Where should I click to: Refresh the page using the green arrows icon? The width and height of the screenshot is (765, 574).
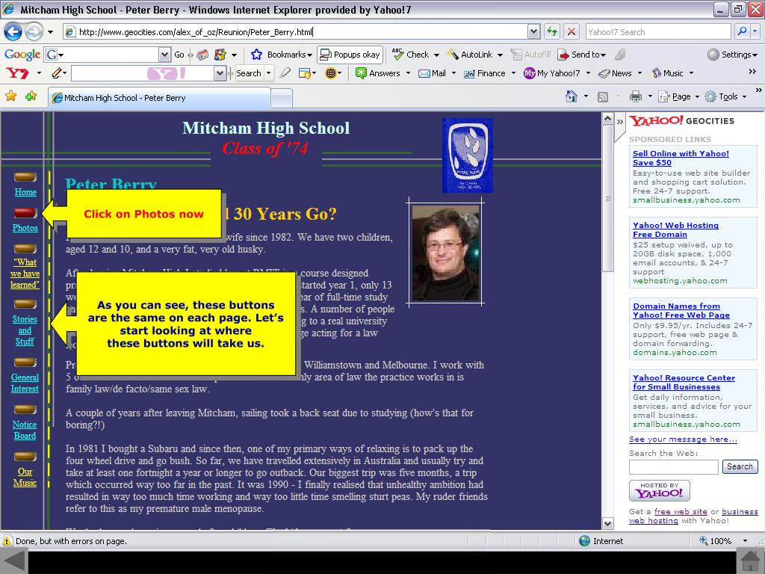[x=552, y=31]
